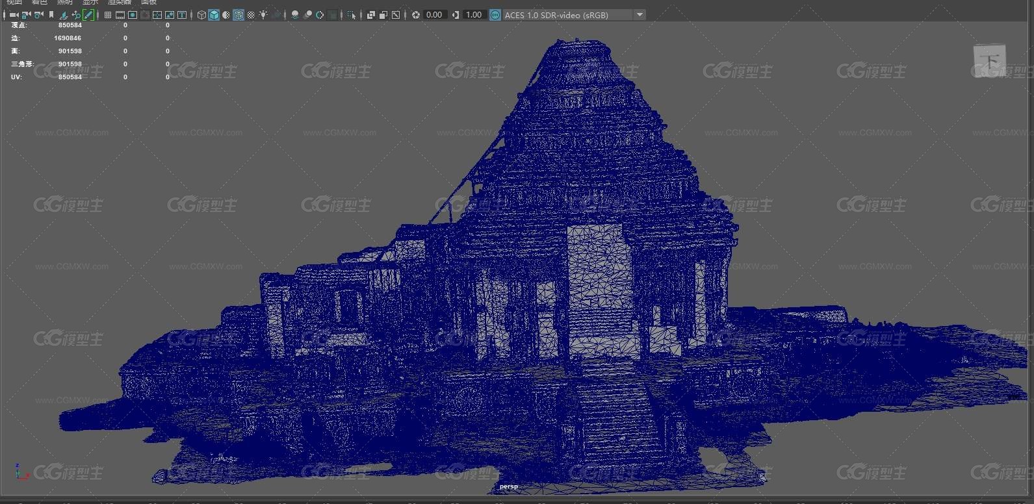The image size is (1034, 504).
Task: Click the Use Default Material icon
Action: pos(226,15)
